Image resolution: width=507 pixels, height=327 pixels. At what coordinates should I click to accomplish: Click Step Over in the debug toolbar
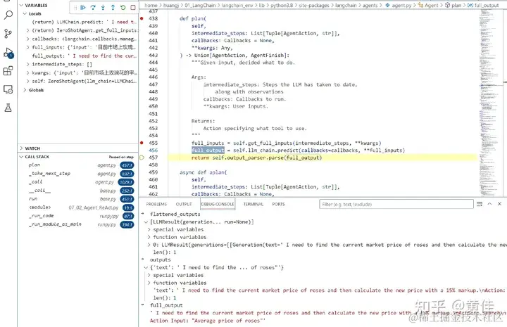point(93,8)
